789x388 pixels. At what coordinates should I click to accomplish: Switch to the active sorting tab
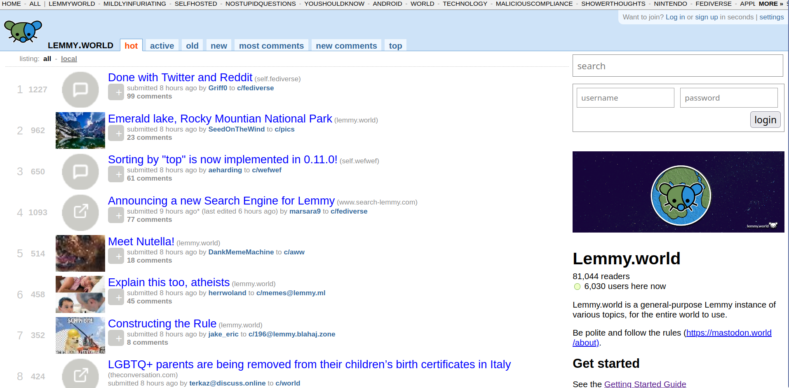[162, 46]
